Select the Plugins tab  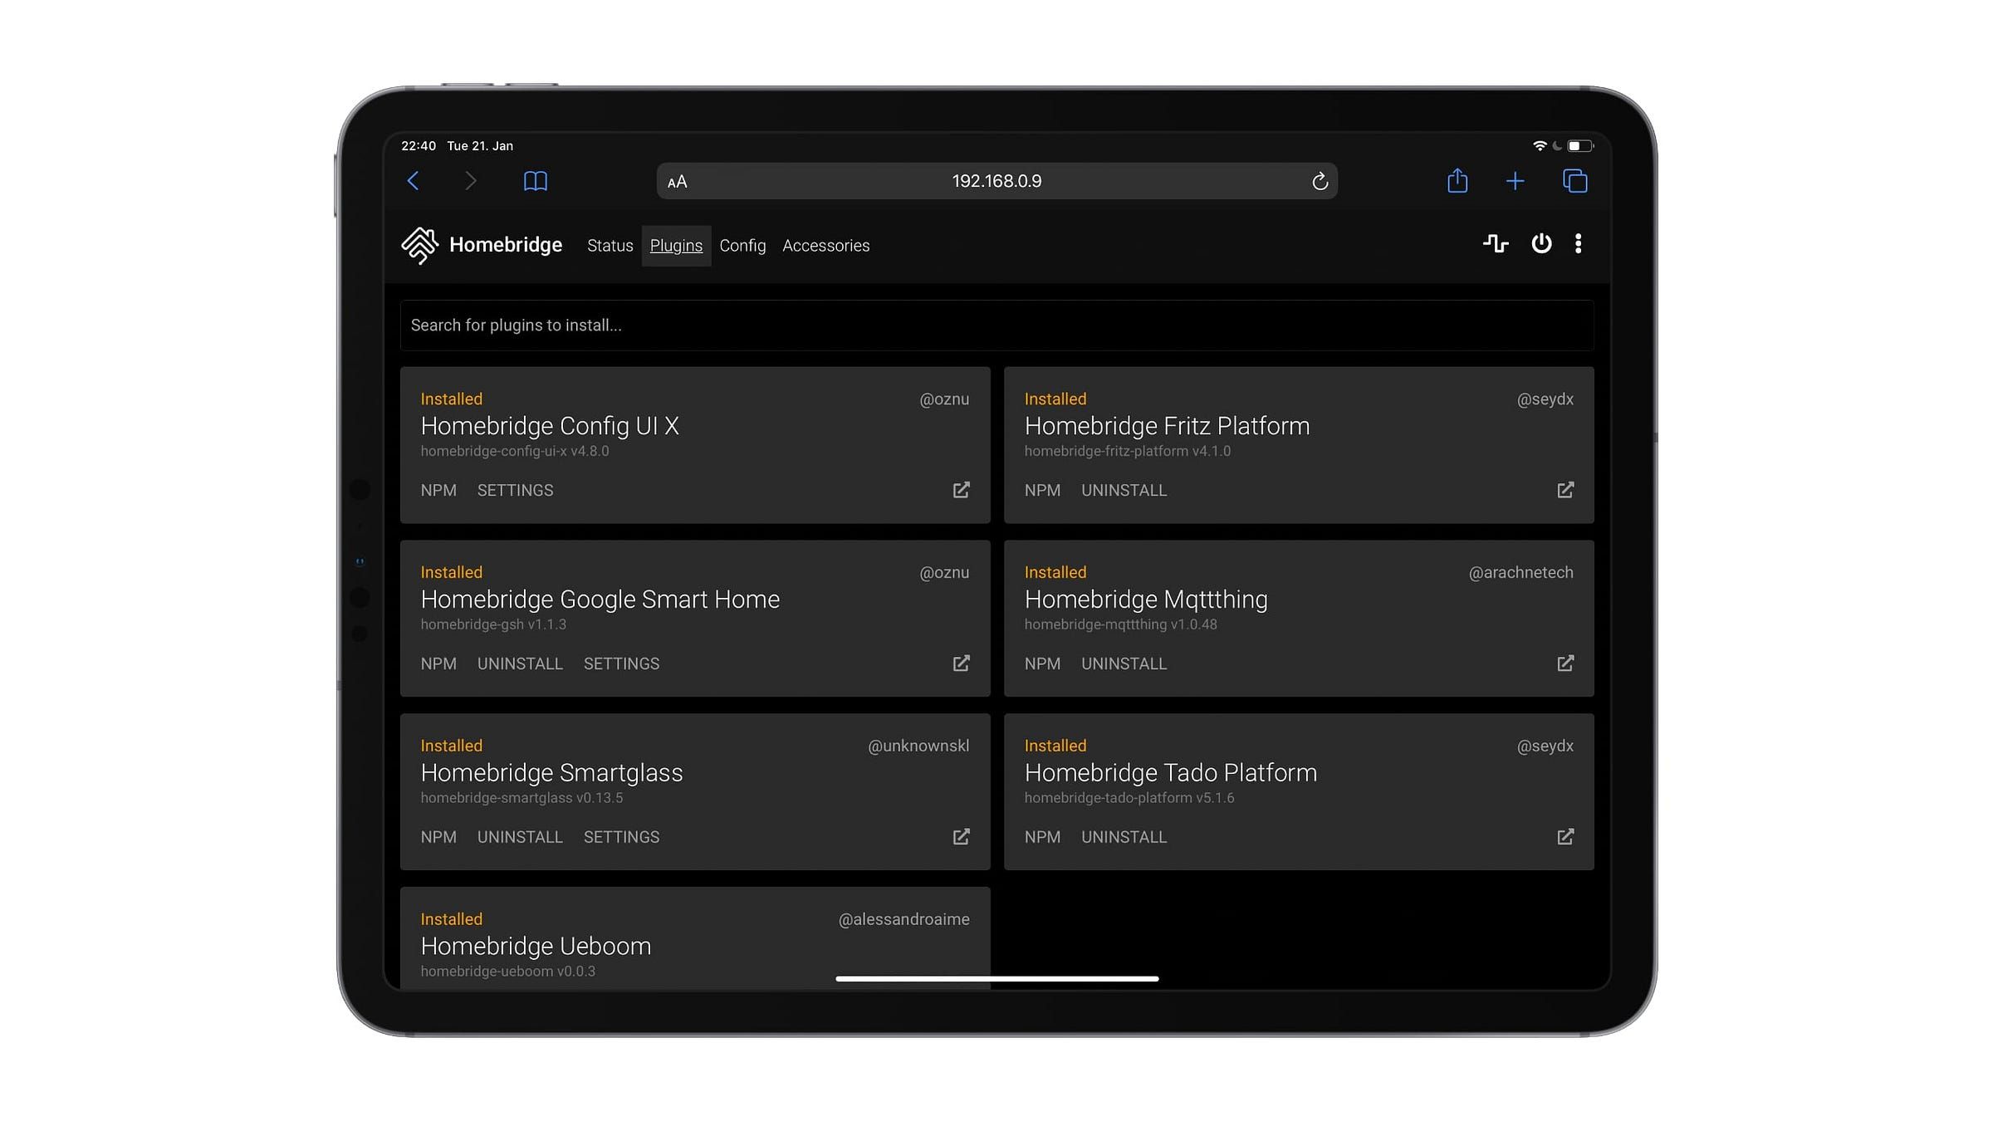(676, 246)
